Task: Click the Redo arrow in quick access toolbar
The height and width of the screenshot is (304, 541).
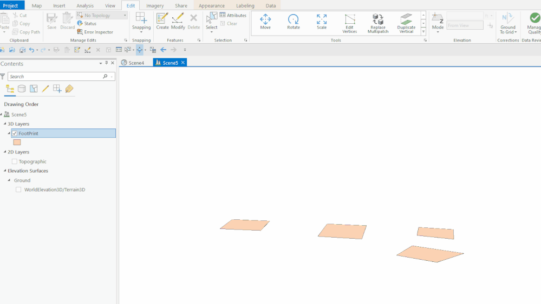Action: [x=43, y=50]
